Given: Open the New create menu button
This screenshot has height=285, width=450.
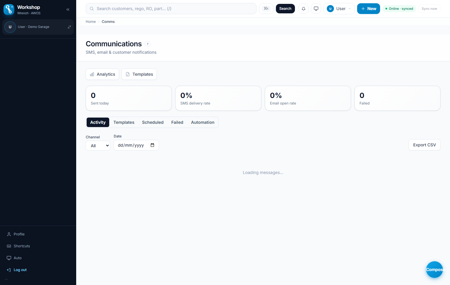Looking at the screenshot, I should coord(368,9).
